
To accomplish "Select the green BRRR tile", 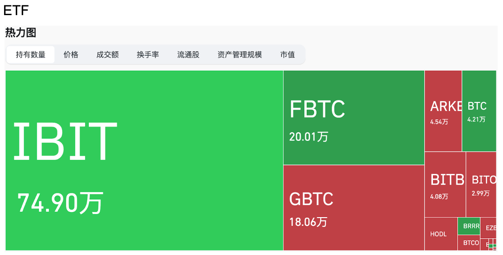I will [x=469, y=226].
